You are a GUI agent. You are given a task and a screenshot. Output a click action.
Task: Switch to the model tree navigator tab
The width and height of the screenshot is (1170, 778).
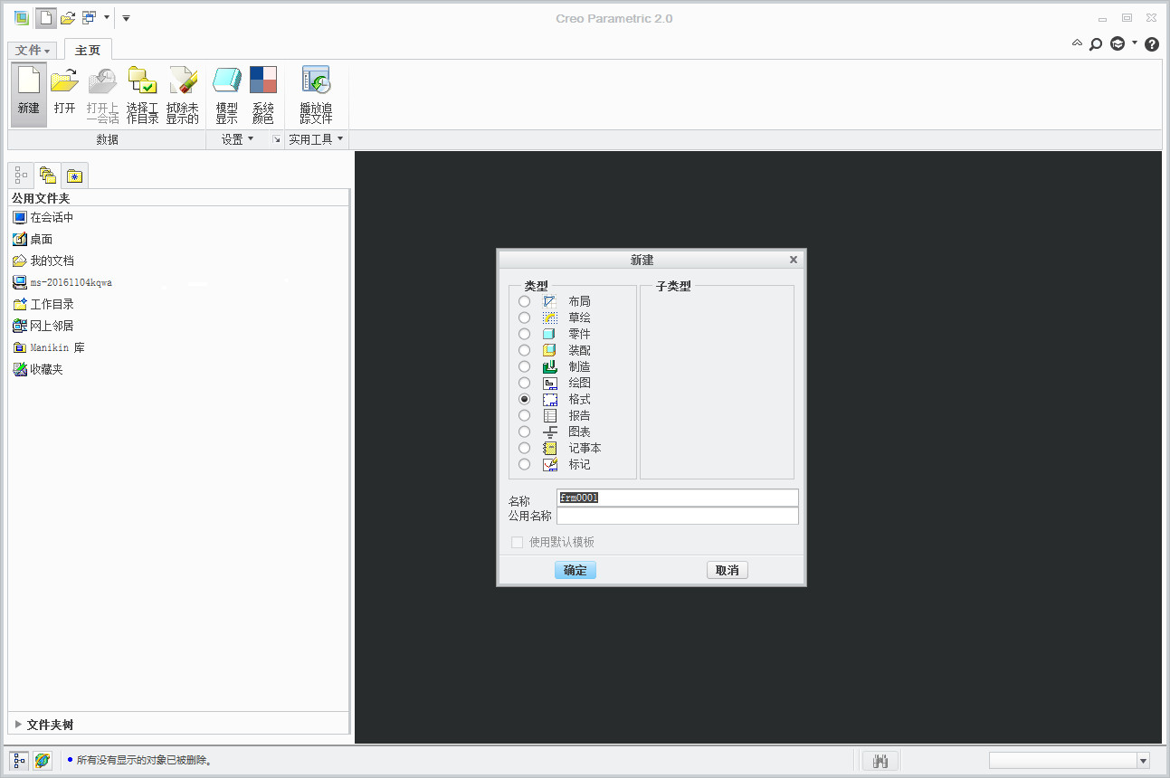click(x=22, y=176)
